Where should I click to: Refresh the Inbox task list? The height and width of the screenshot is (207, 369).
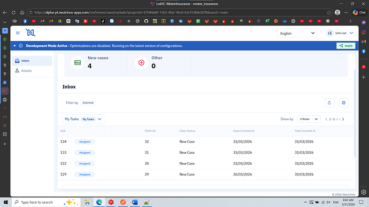329,102
